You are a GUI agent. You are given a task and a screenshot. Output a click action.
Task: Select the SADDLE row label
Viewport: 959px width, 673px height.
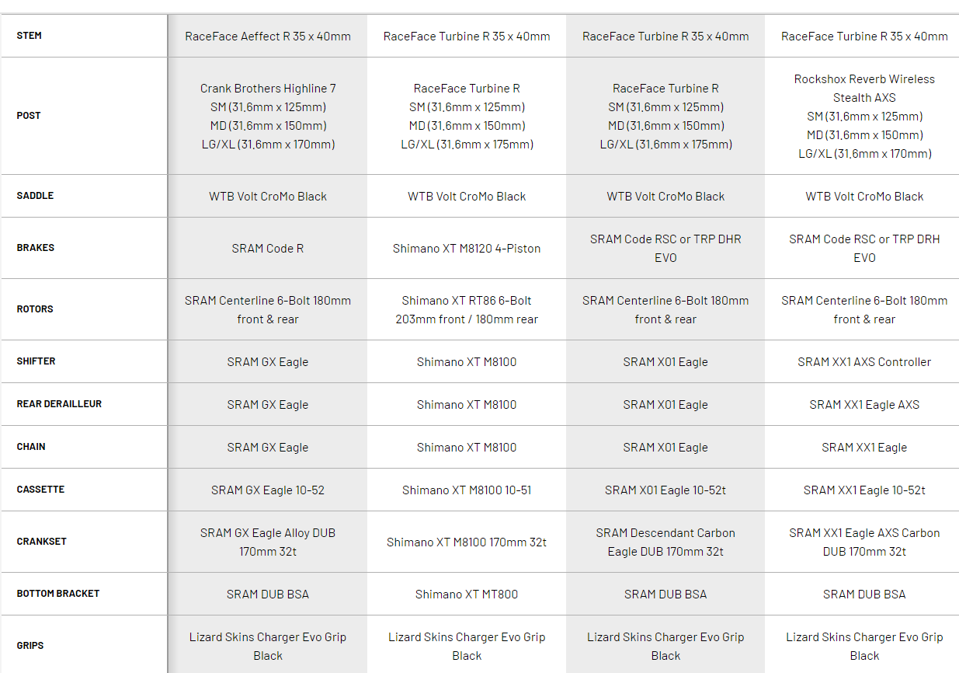pos(35,196)
